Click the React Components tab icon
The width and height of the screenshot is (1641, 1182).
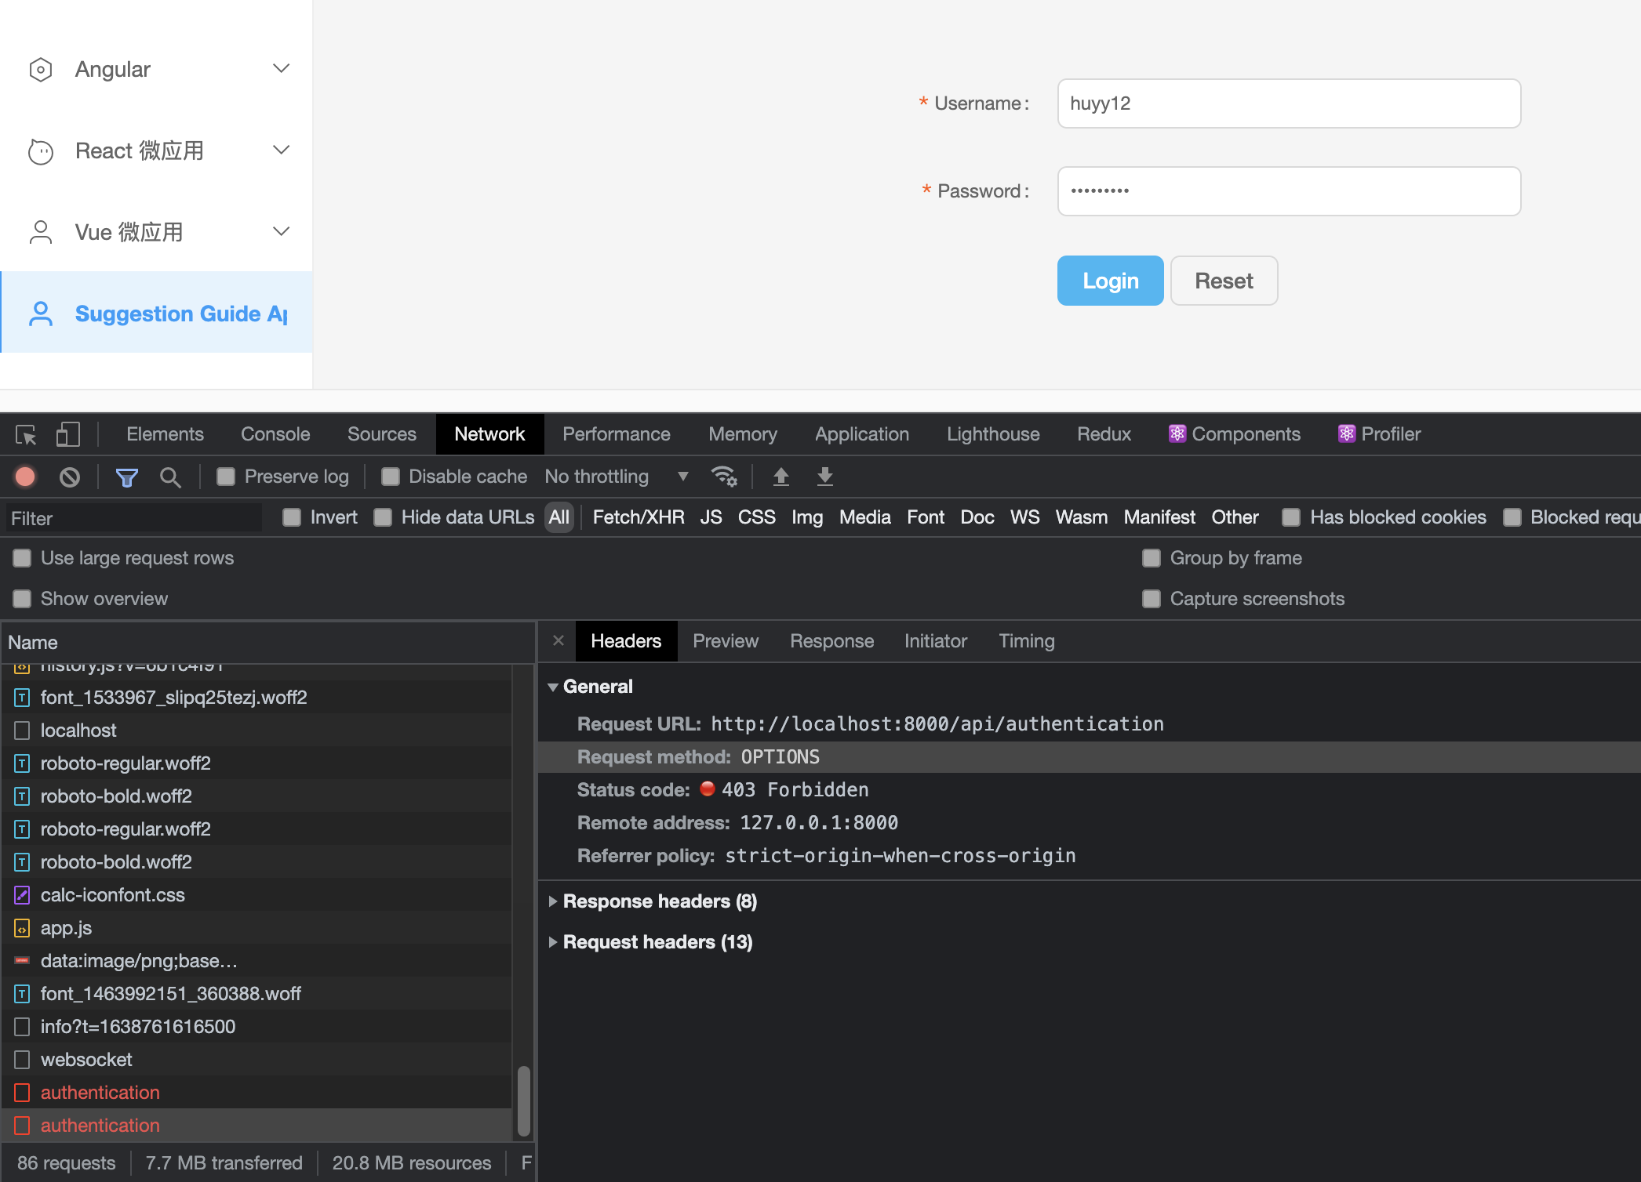(x=1177, y=434)
